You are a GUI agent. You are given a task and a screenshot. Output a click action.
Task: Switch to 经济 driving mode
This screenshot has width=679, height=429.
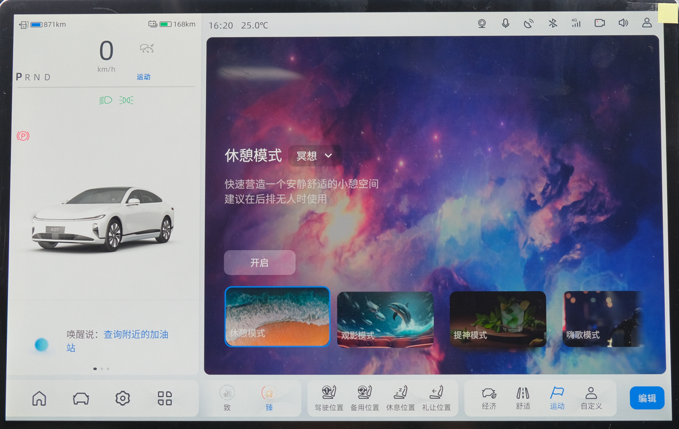489,398
